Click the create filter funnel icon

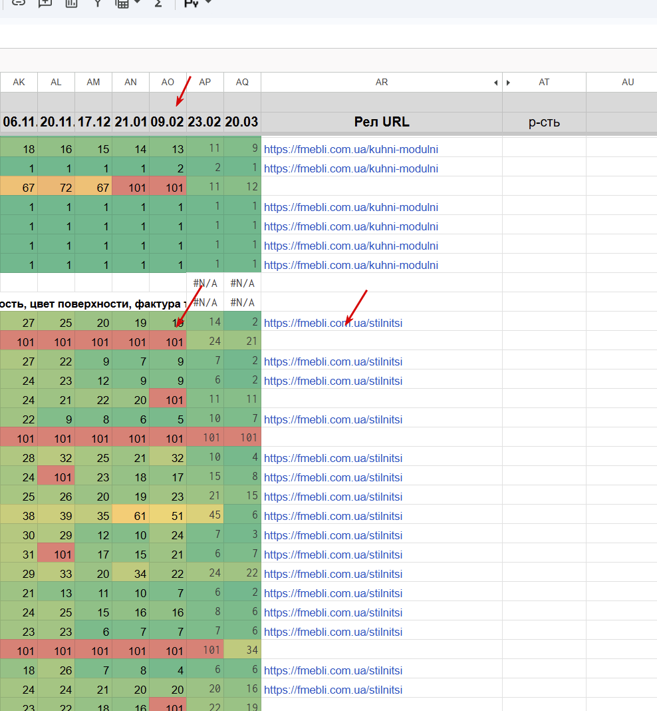point(97,3)
